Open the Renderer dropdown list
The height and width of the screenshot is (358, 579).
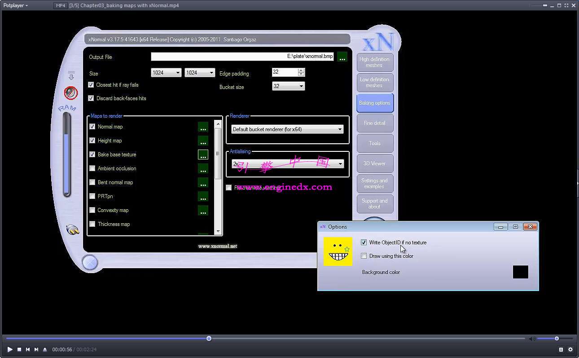288,129
